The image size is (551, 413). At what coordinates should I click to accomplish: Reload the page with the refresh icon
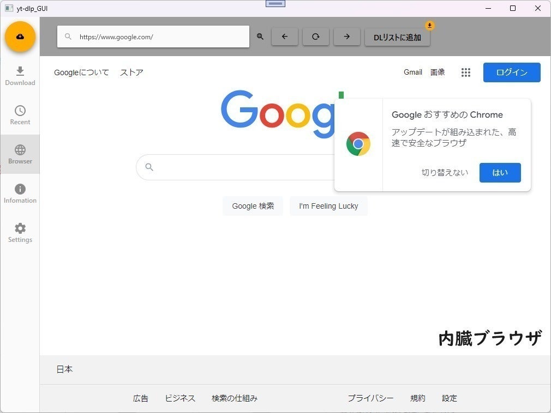tap(315, 37)
